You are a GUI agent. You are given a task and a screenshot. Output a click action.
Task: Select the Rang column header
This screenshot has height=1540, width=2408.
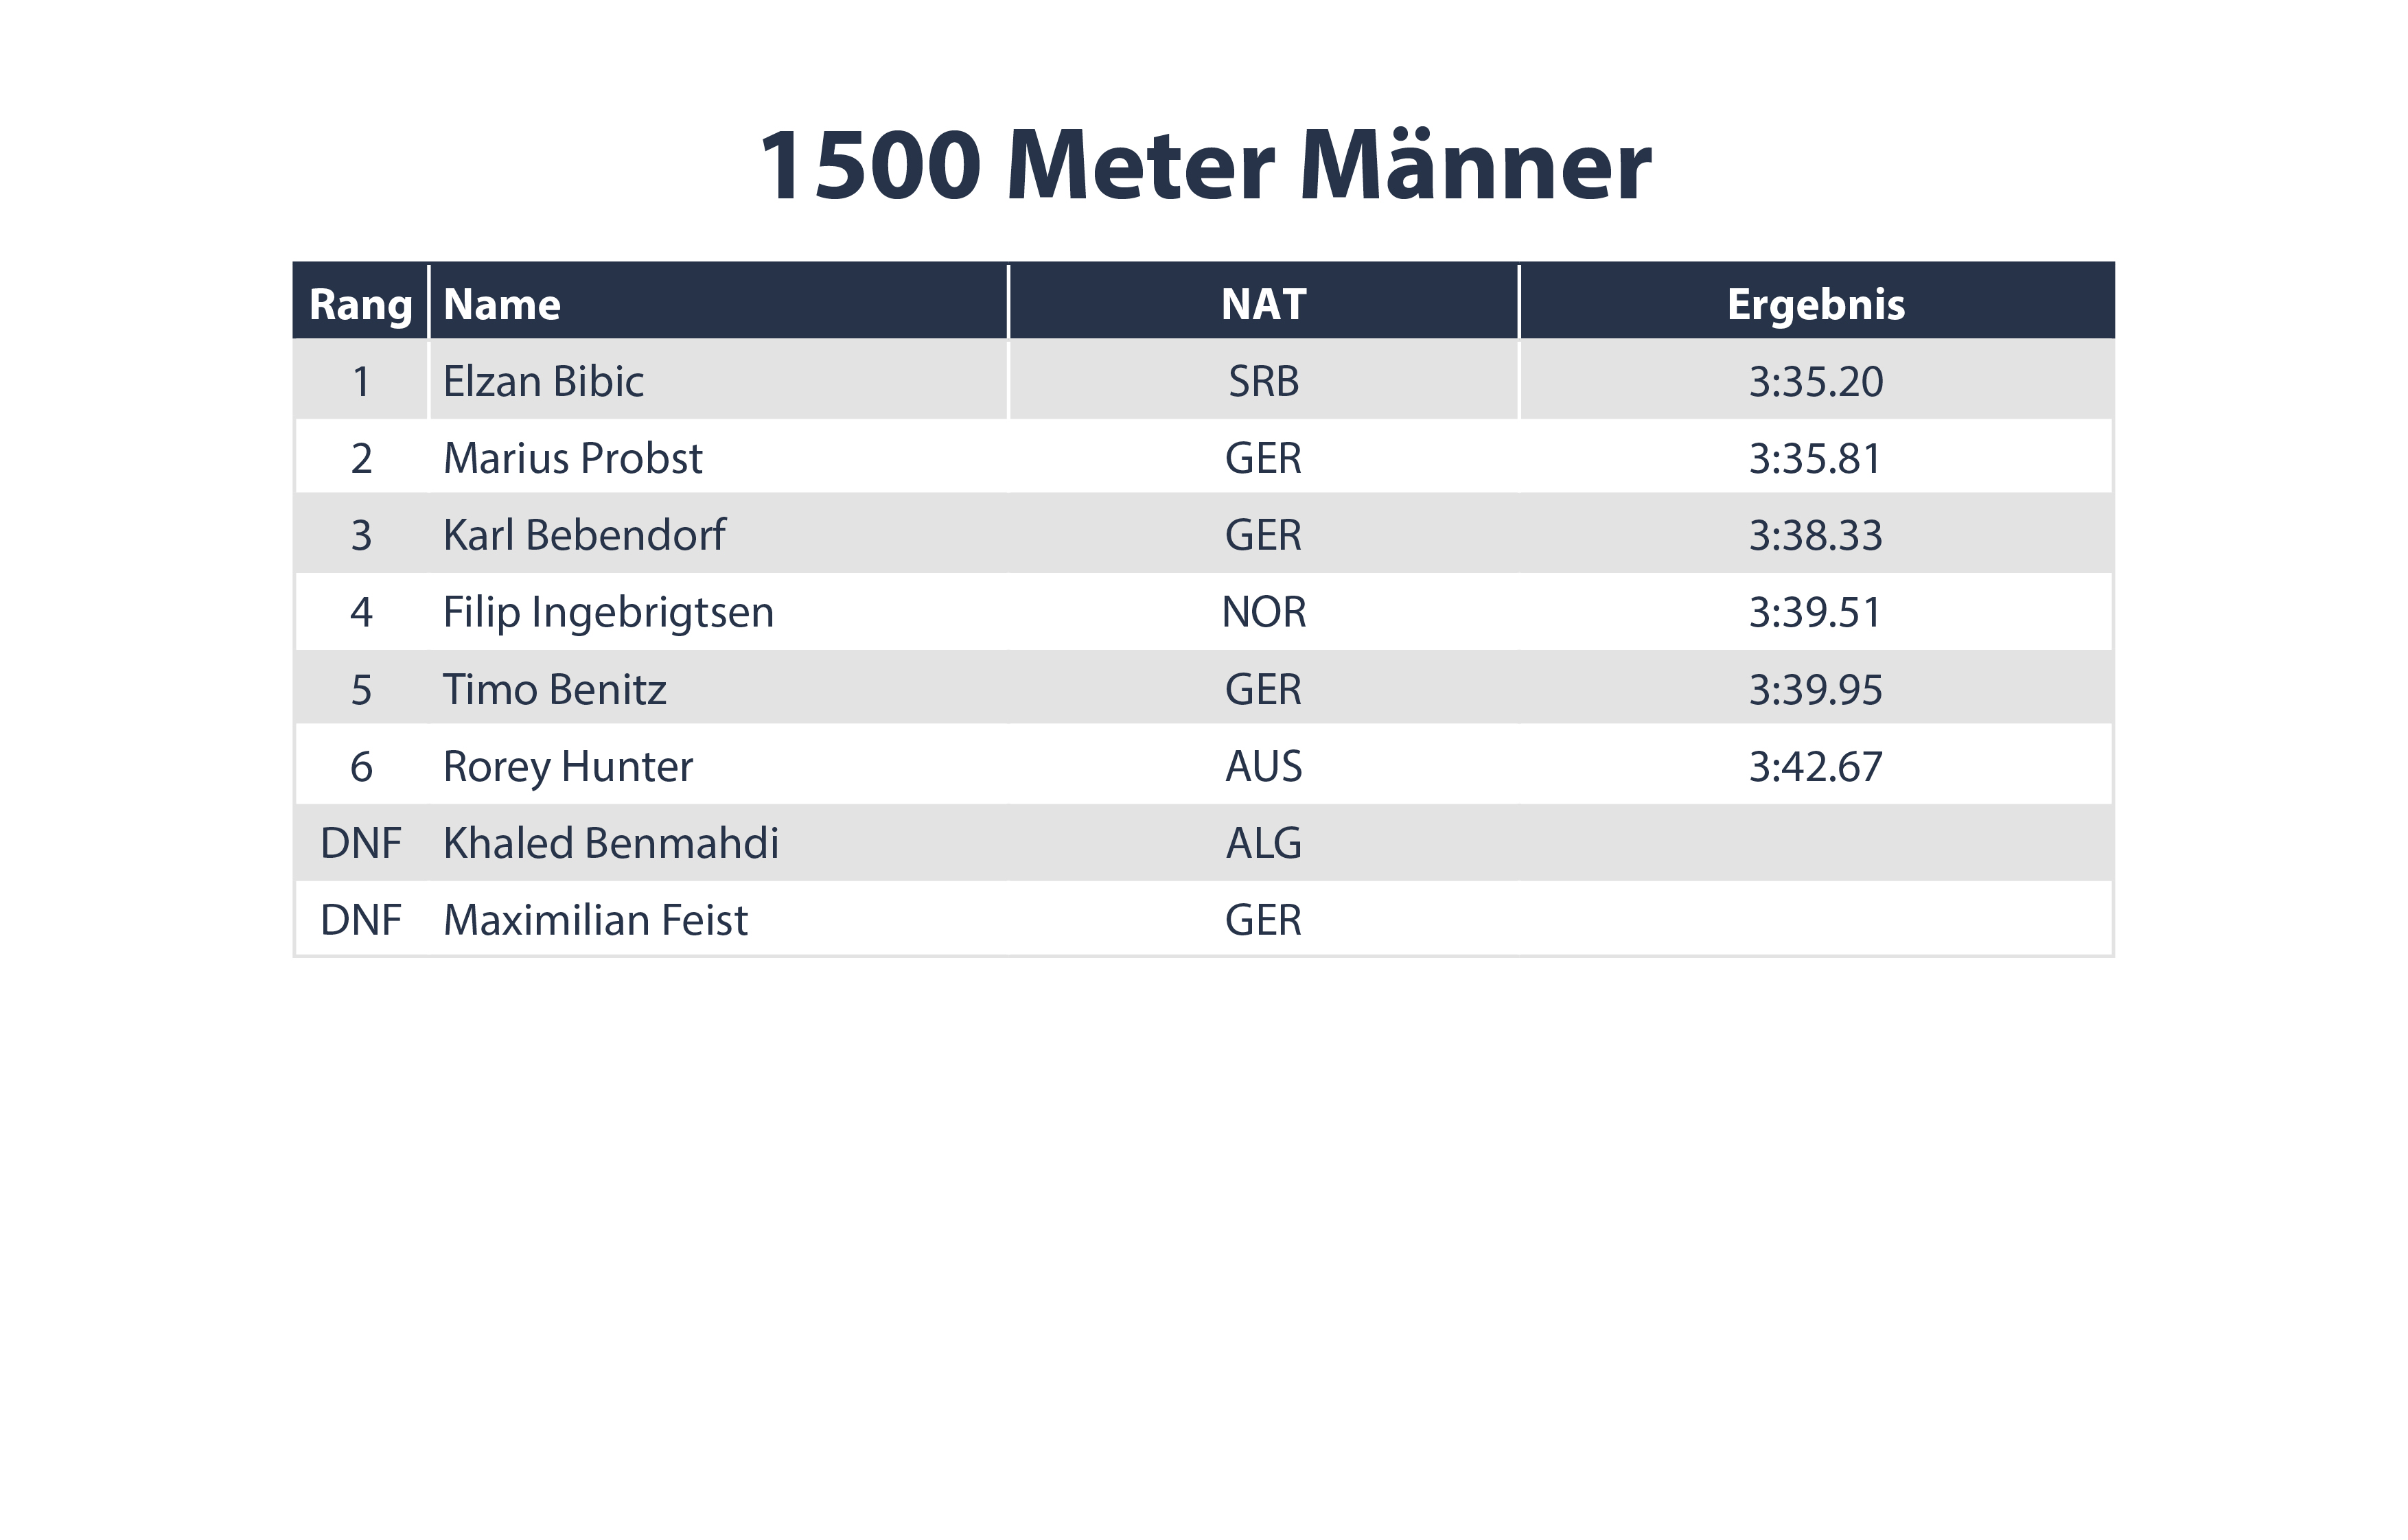[361, 304]
